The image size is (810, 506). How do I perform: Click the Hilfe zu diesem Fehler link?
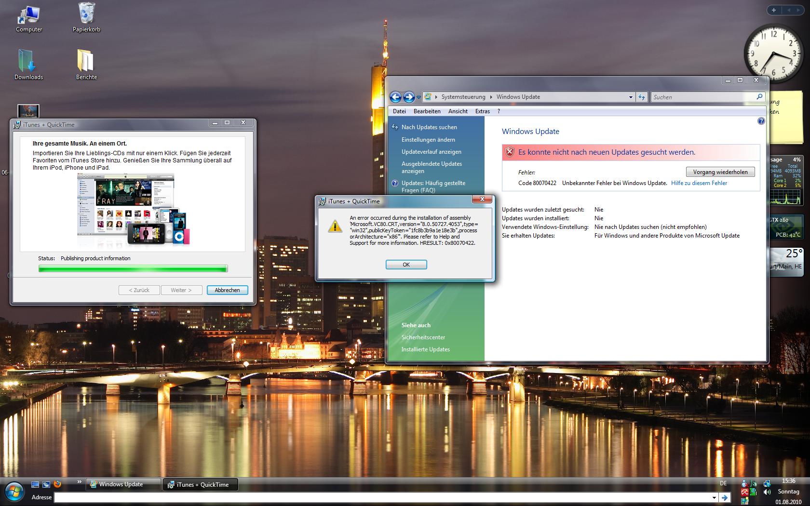click(x=699, y=183)
